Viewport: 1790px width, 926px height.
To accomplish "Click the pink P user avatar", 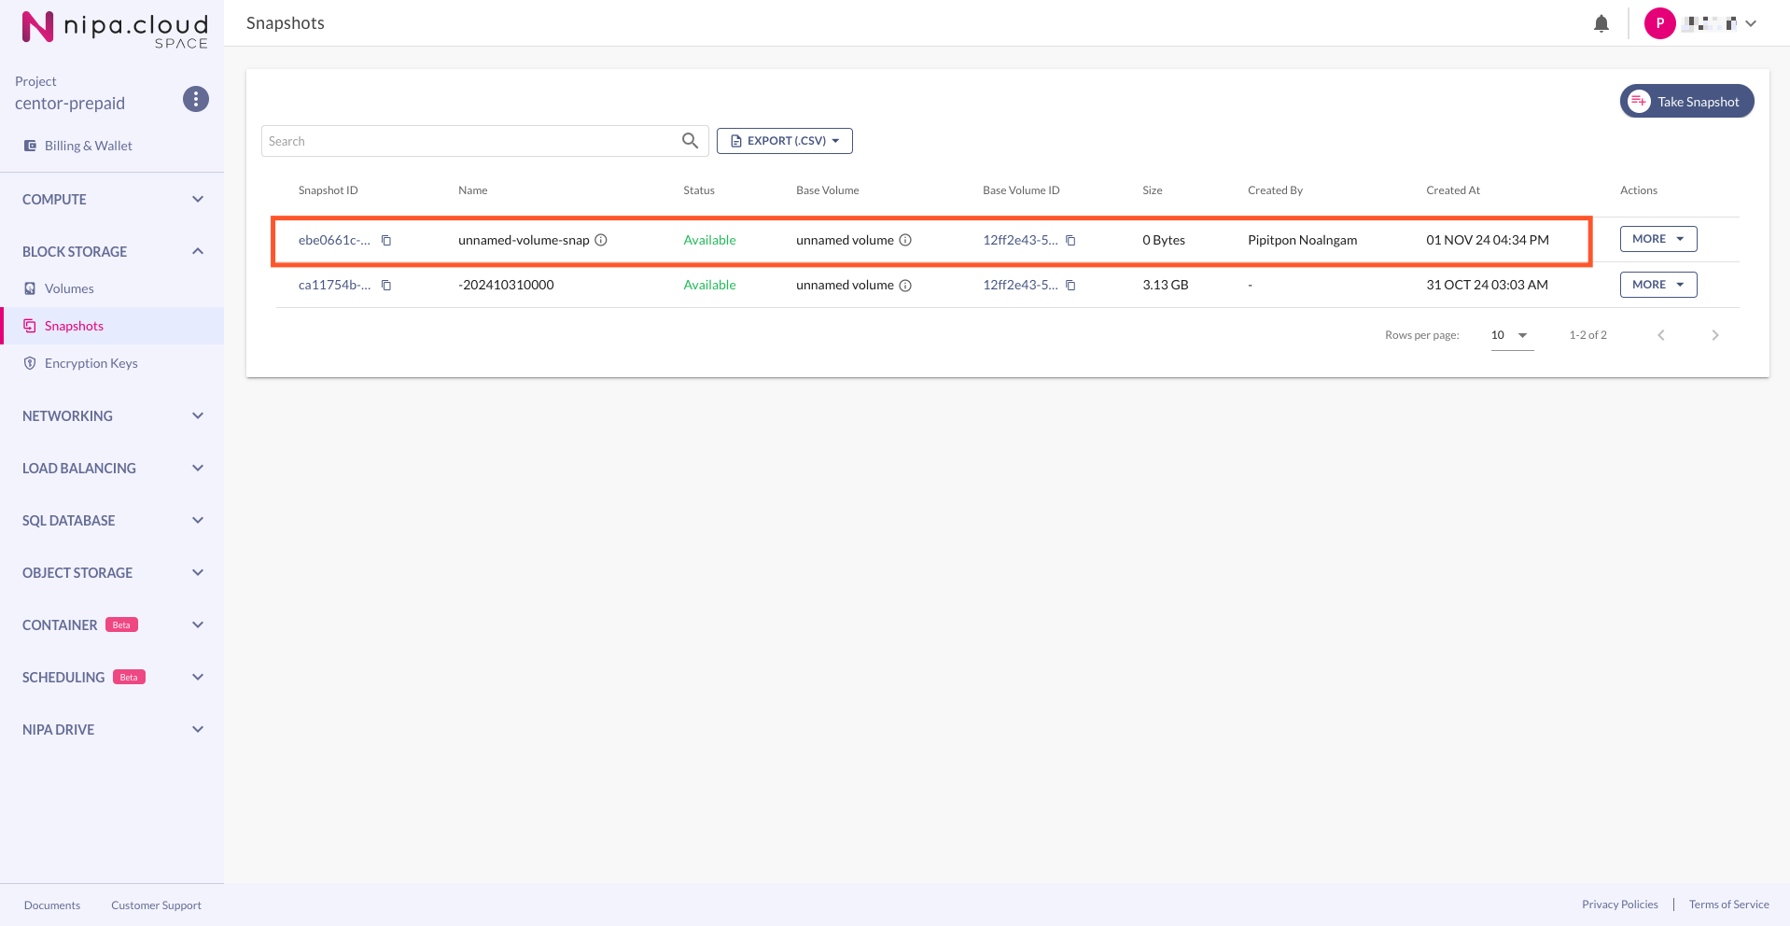I will [x=1659, y=23].
